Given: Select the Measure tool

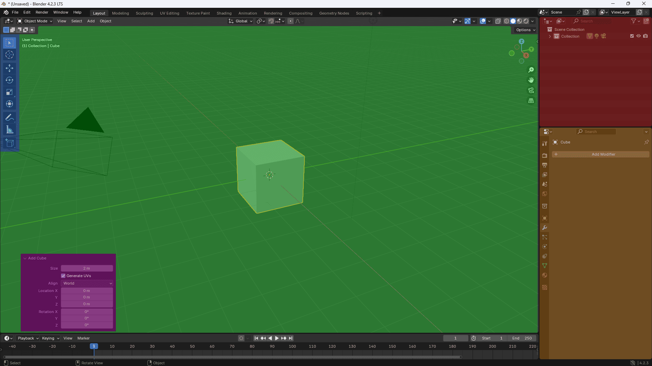Looking at the screenshot, I should pos(10,130).
